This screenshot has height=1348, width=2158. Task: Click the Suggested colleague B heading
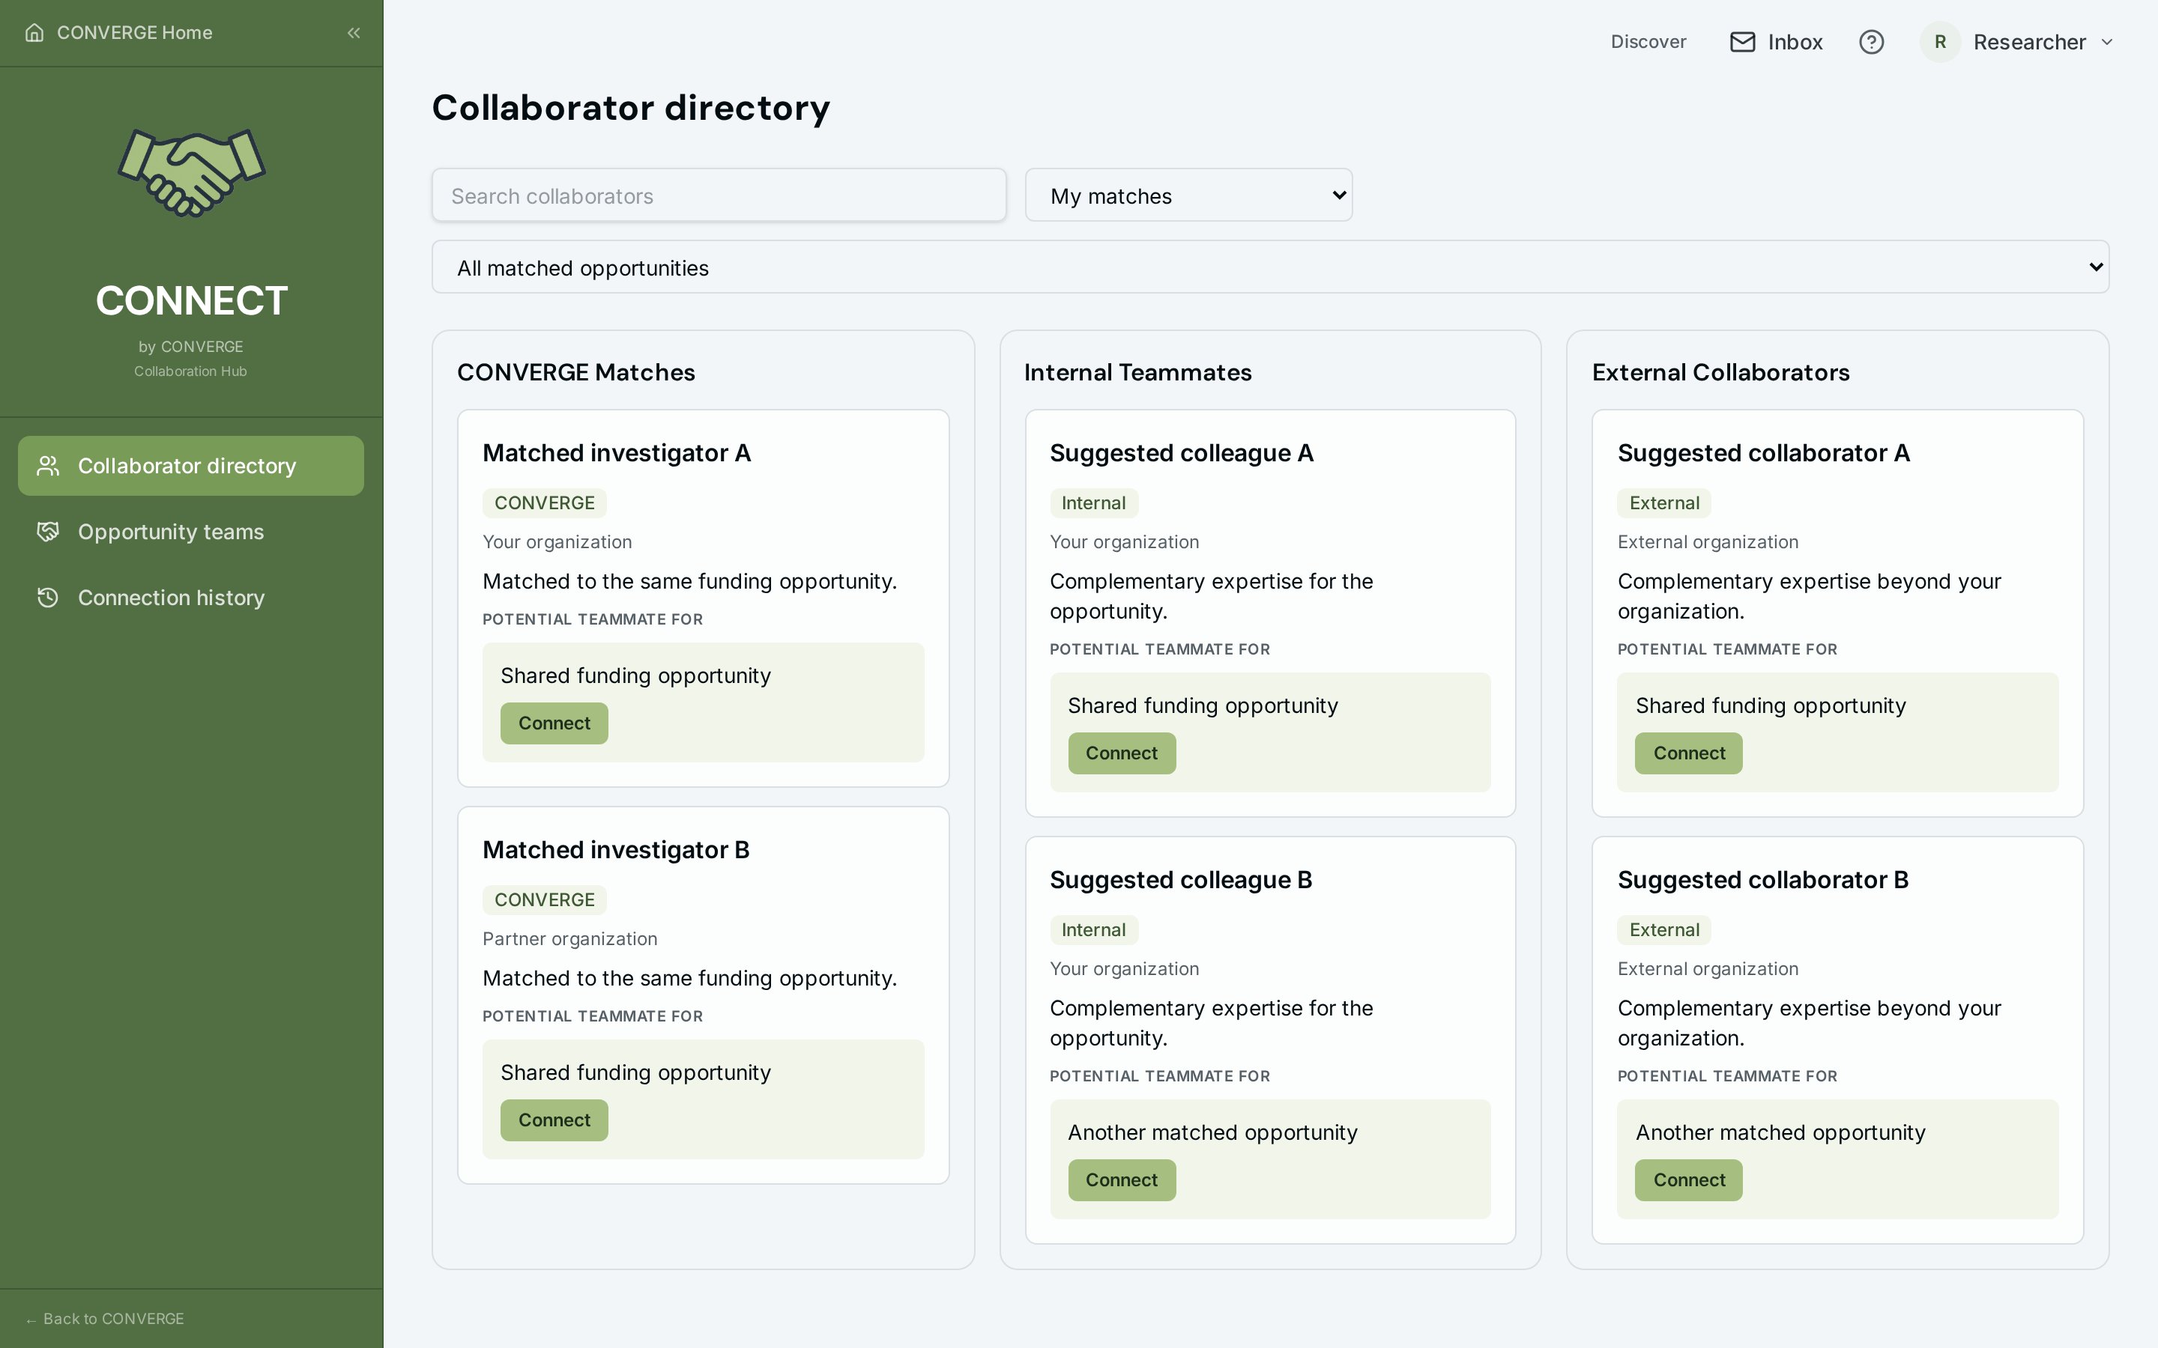(x=1181, y=880)
